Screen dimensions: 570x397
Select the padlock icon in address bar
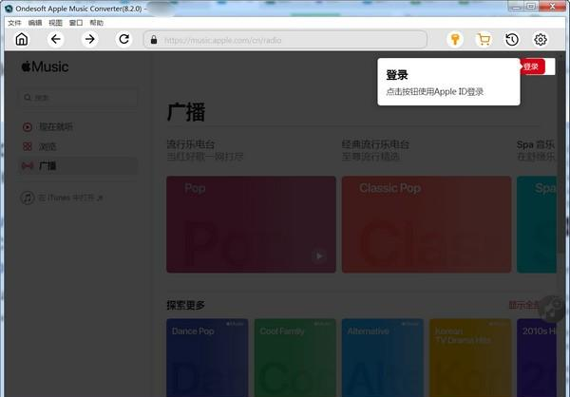click(x=154, y=40)
